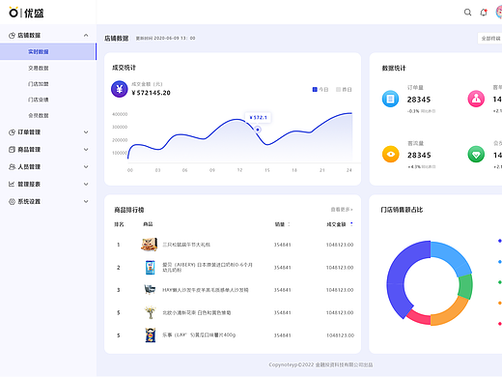Select 实时数据 in sidebar
502x377 pixels.
tap(48, 51)
